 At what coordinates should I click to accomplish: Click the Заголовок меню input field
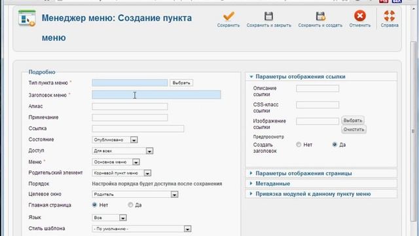[156, 94]
